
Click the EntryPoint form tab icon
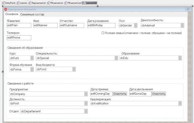click(x=3, y=3)
